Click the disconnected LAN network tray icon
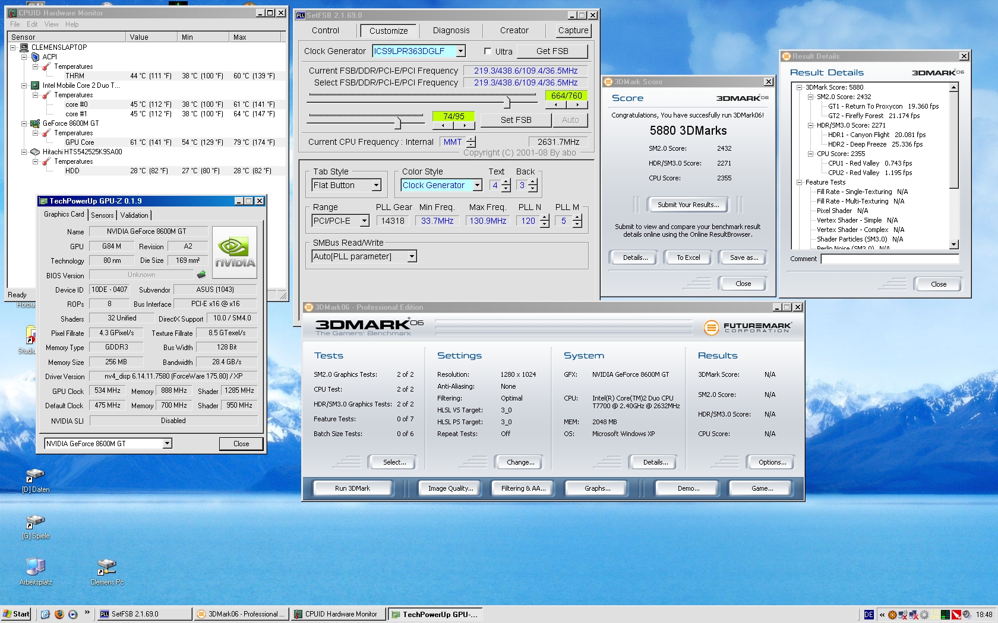Screen dimensions: 998x623 pyautogui.click(x=914, y=615)
